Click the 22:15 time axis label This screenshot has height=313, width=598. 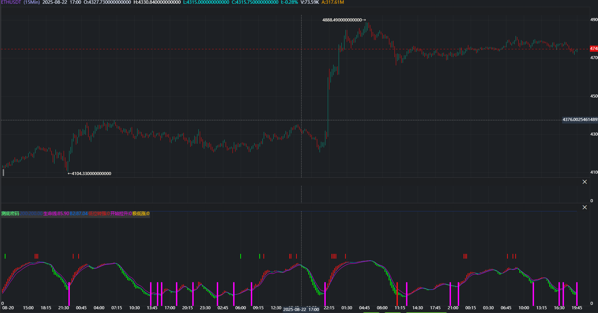(x=329, y=308)
